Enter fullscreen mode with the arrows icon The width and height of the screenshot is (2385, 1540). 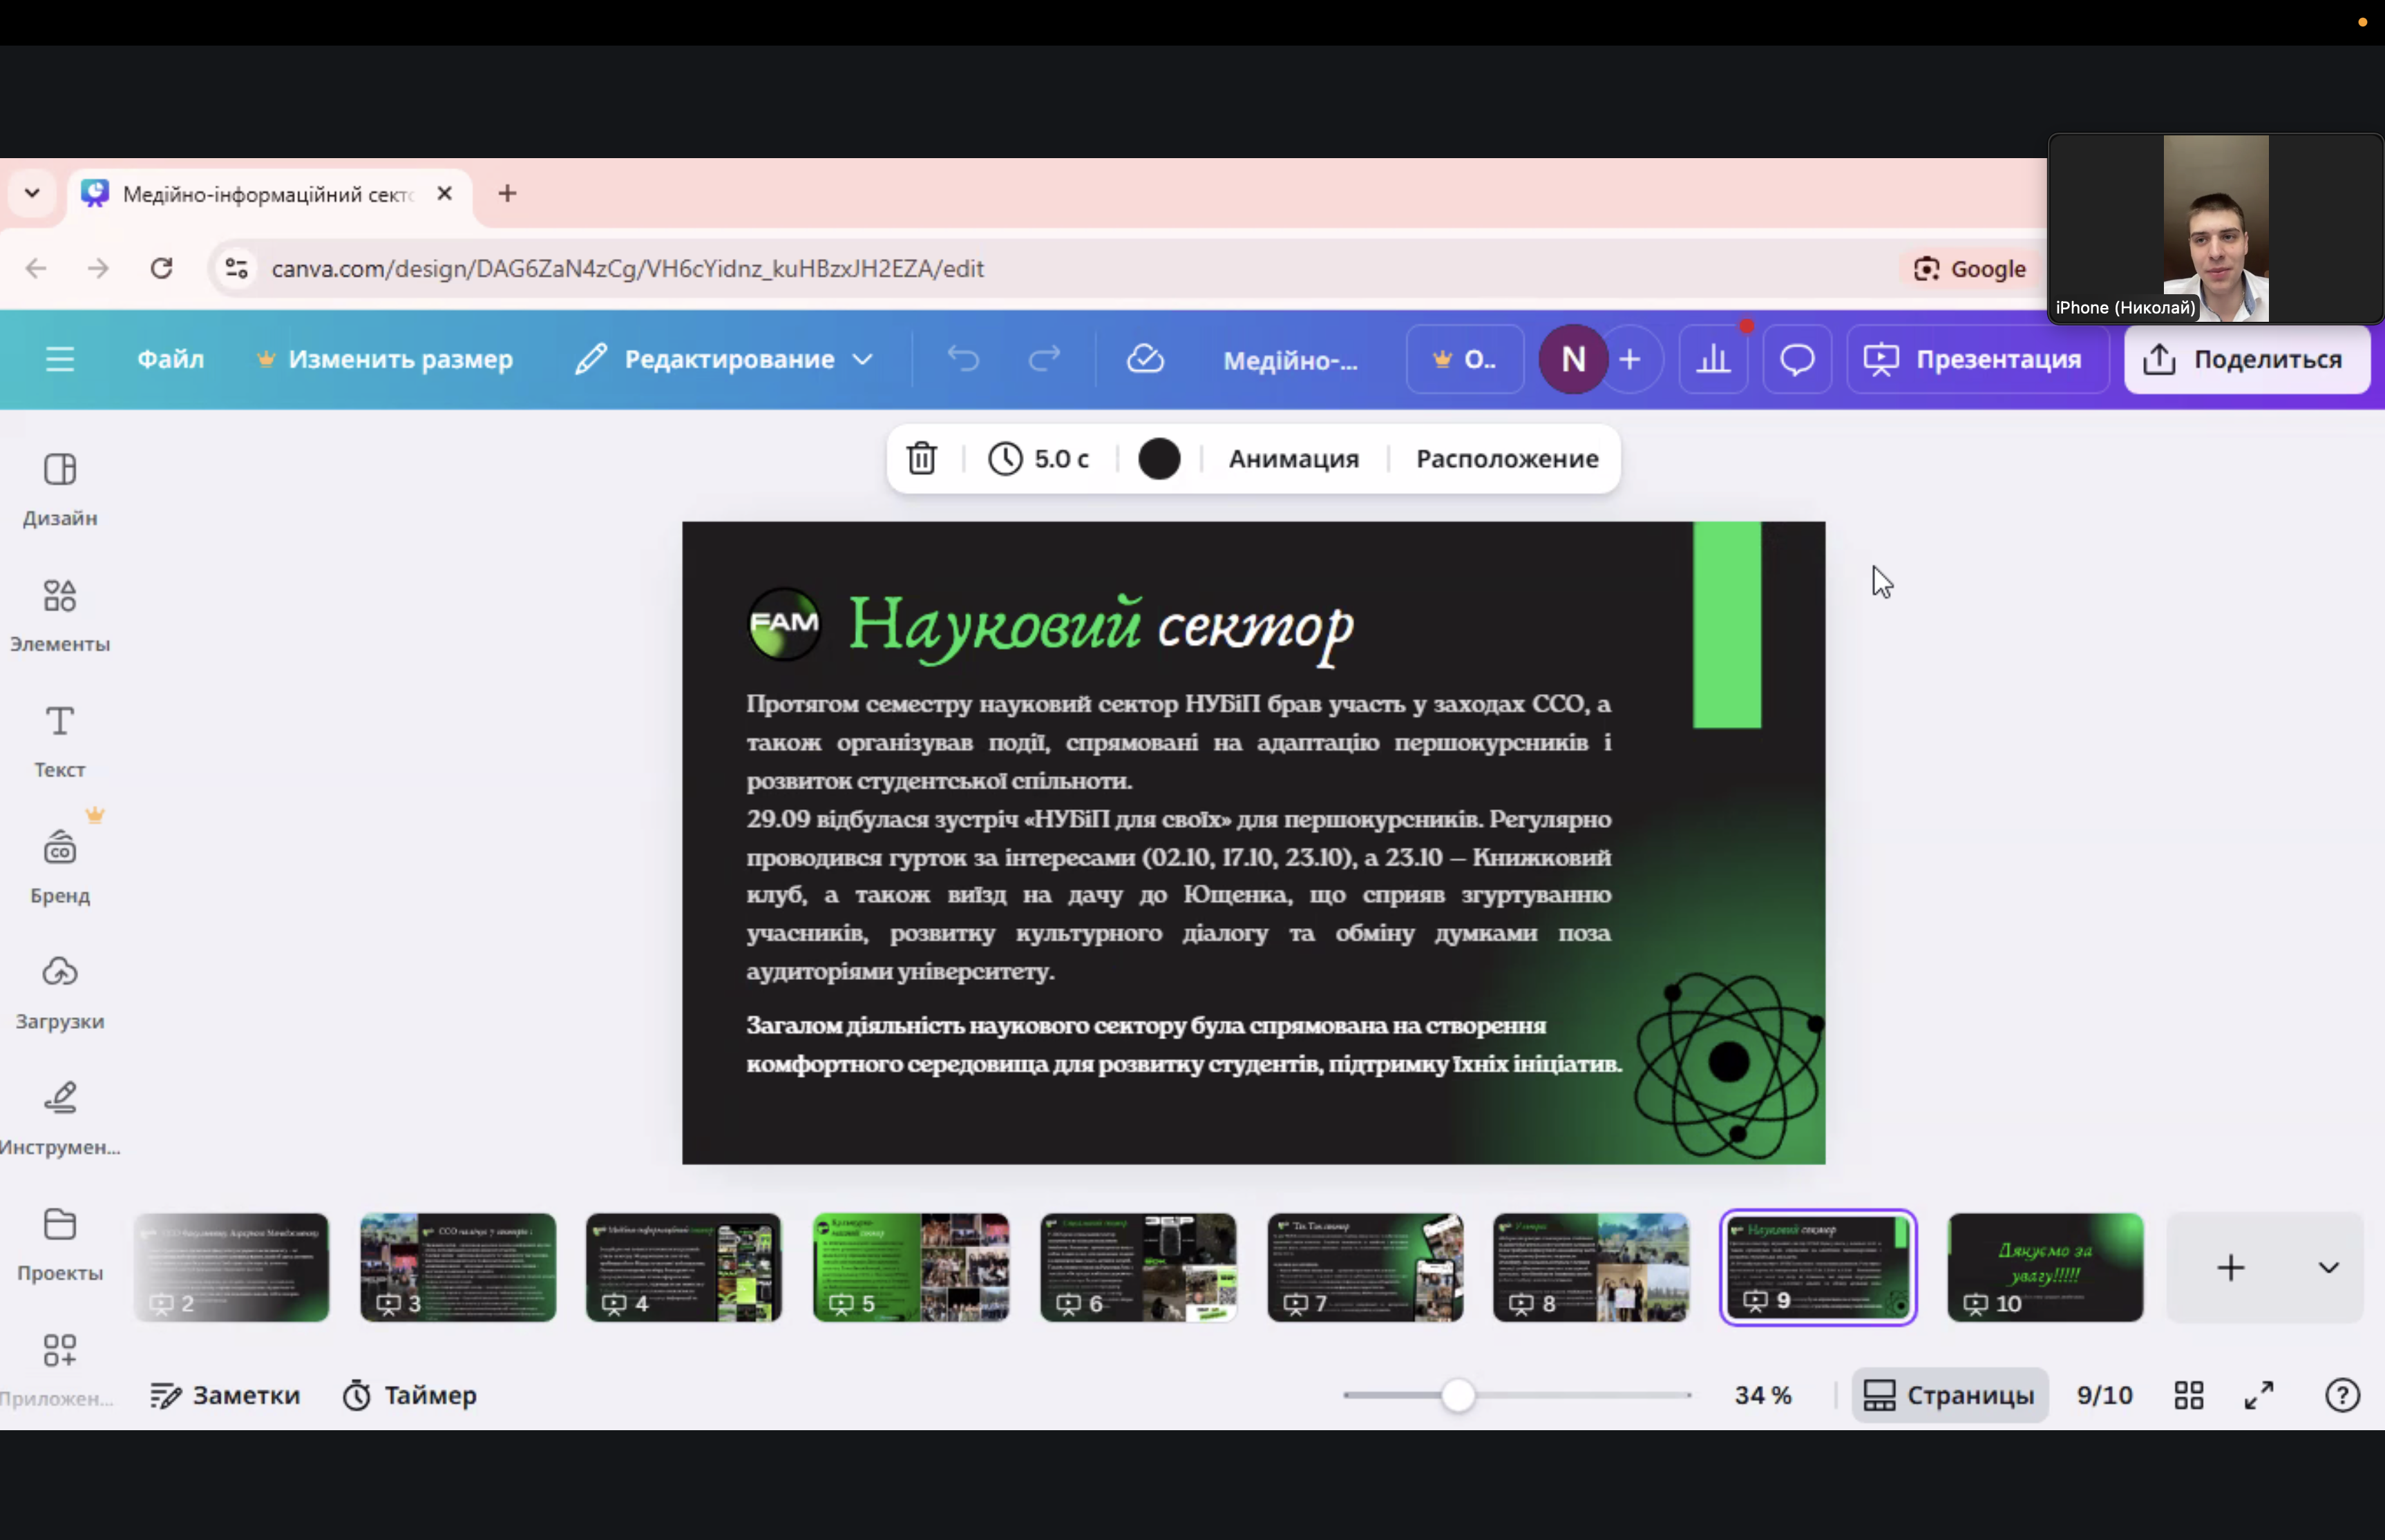pyautogui.click(x=2259, y=1395)
